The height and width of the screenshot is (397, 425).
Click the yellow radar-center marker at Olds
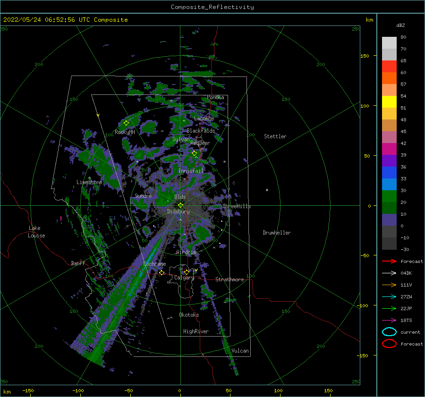click(x=180, y=205)
